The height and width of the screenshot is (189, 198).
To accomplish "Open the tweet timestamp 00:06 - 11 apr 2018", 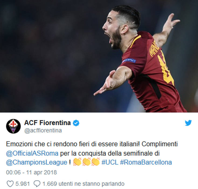I will coord(32,172).
